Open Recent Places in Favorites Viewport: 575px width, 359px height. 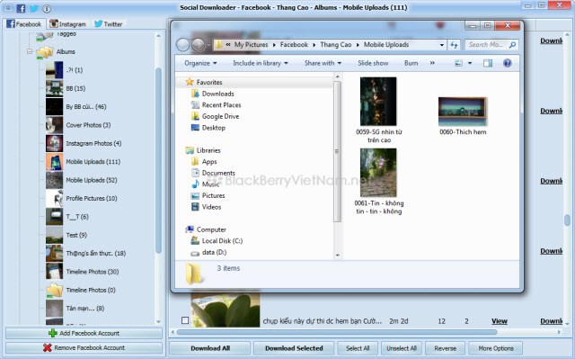click(x=222, y=105)
